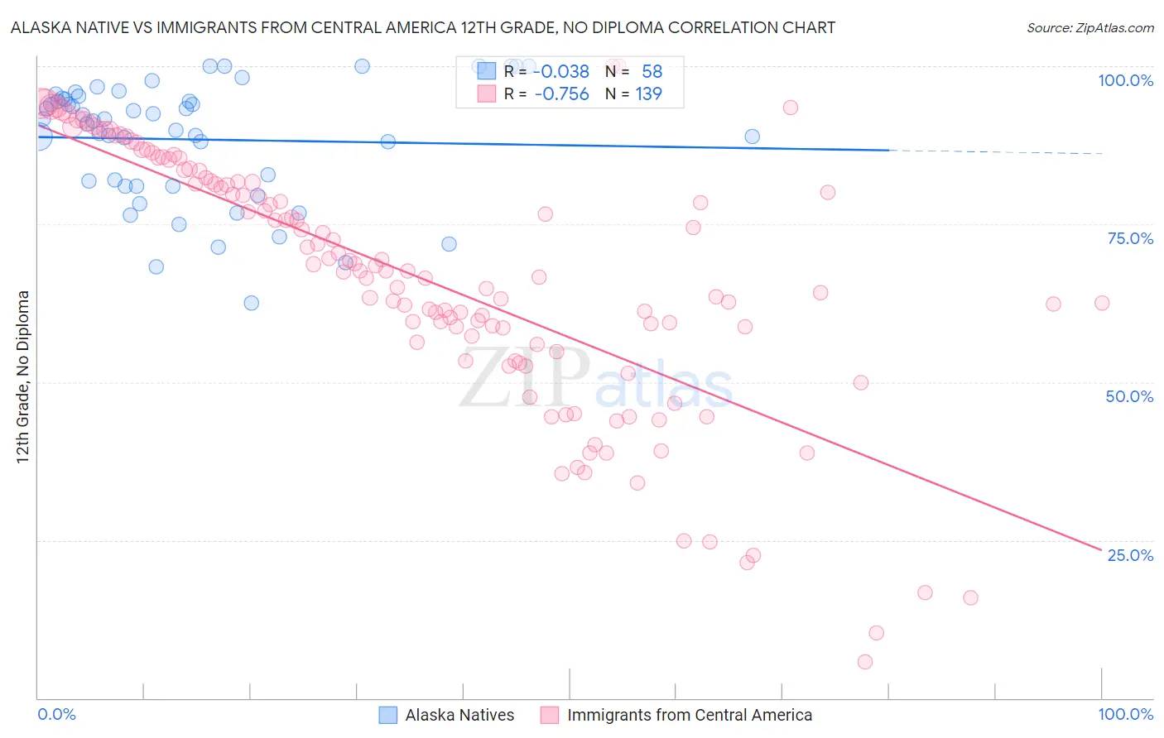This screenshot has height=738, width=1164.
Task: Click the R = -0.038 correlation value
Action: tap(546, 71)
